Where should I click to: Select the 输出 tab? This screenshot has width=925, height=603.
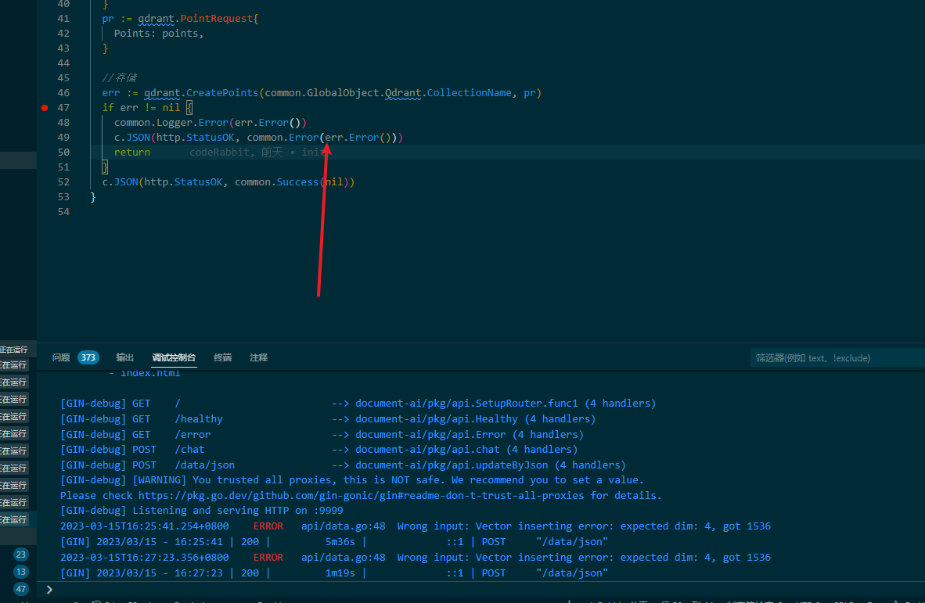[124, 357]
